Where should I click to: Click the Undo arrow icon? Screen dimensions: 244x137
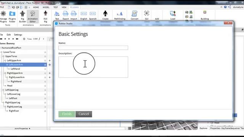(13, 7)
